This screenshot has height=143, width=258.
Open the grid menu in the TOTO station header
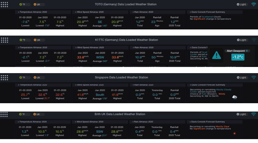click(x=5, y=5)
